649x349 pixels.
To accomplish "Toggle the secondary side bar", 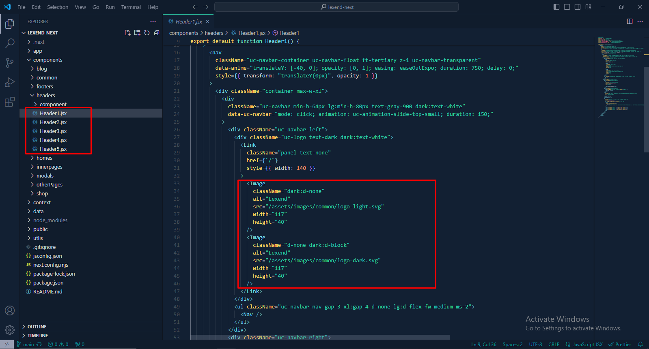I will (578, 7).
